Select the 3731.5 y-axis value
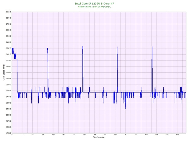 (x=8, y=24)
